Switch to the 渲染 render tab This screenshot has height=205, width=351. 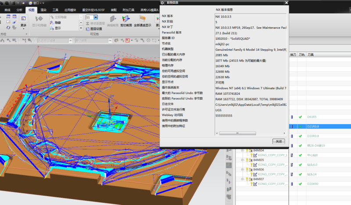43,9
